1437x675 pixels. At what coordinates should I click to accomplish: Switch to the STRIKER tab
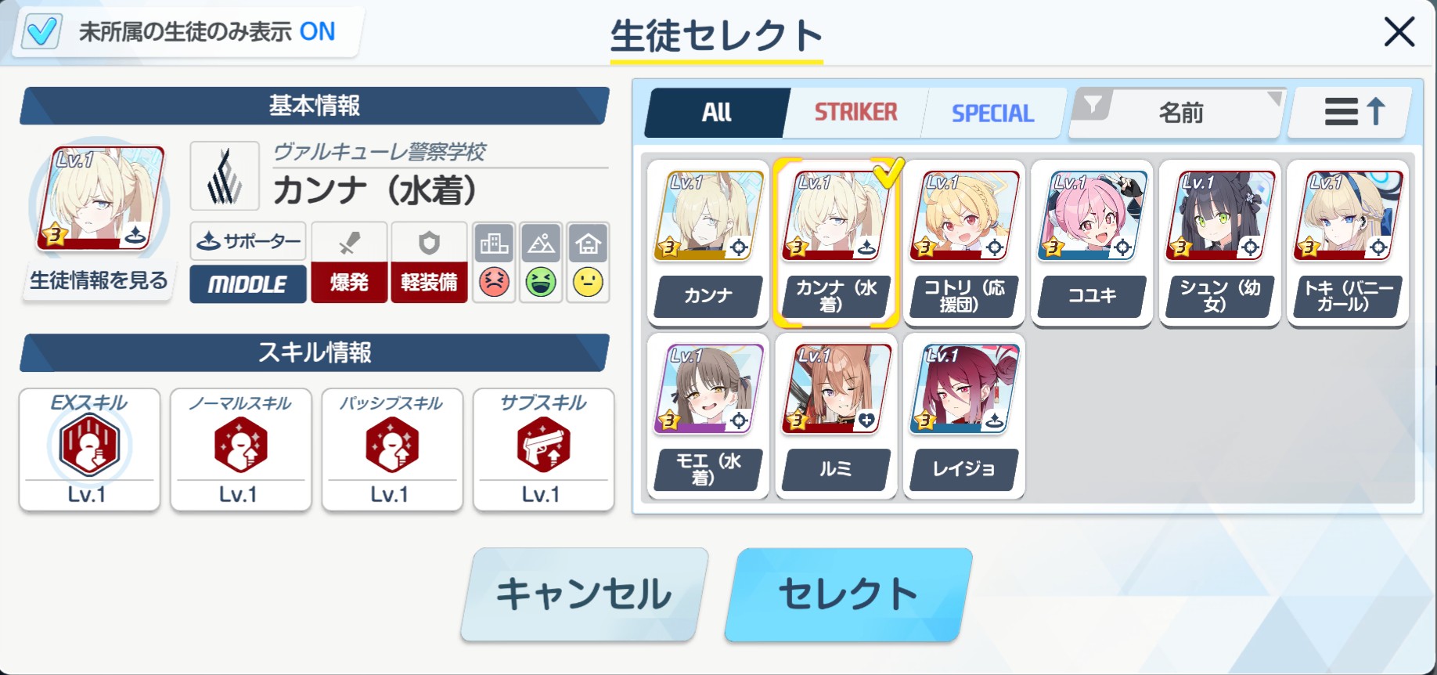click(855, 113)
